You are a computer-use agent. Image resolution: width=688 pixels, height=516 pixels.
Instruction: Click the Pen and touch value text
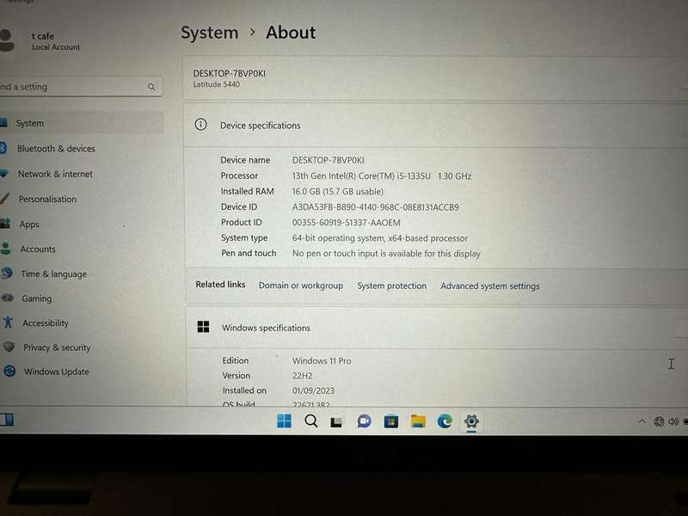coord(386,254)
